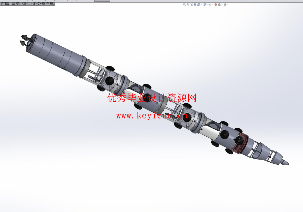Switch to the 草图 tab
303x212 pixels.
tap(15, 4)
